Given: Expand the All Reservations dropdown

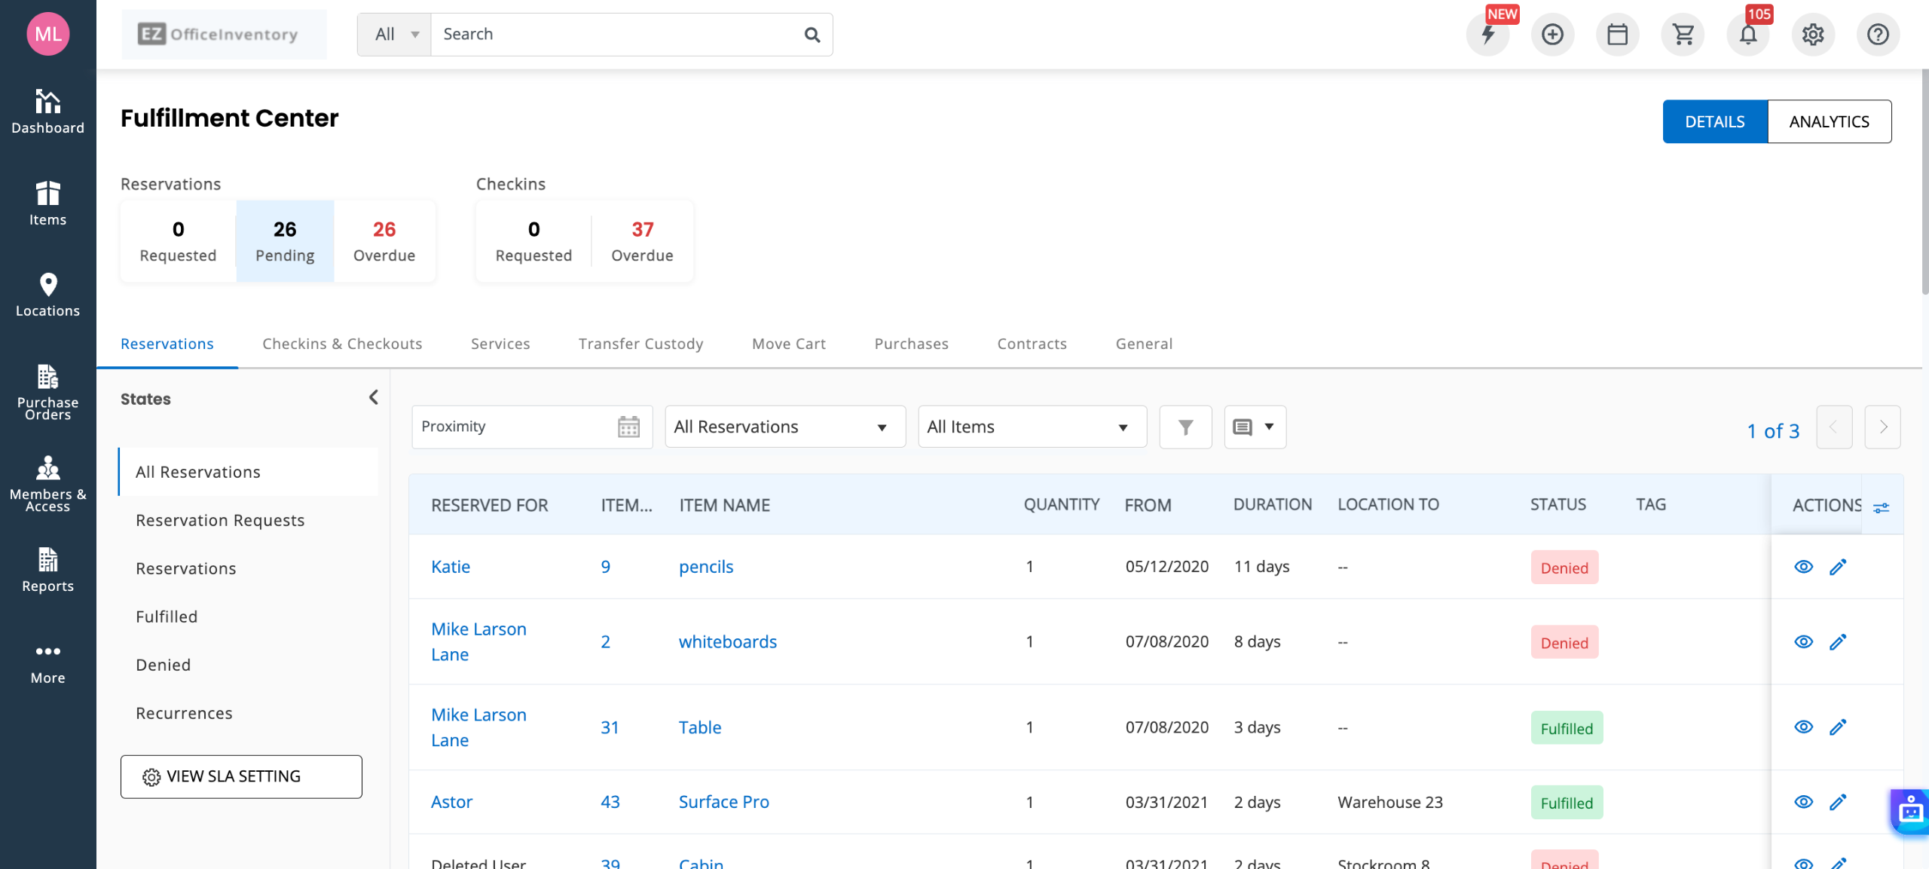Looking at the screenshot, I should (x=784, y=427).
